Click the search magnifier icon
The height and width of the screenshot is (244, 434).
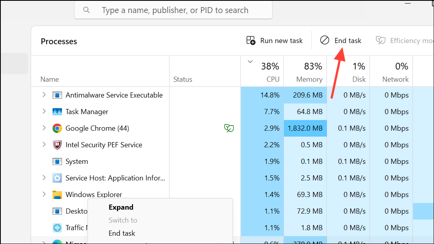pyautogui.click(x=86, y=10)
